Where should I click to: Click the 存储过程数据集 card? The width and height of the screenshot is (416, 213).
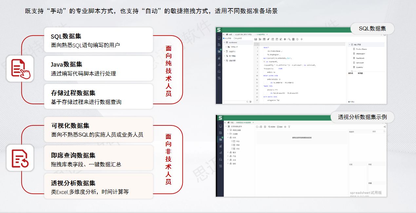99,96
